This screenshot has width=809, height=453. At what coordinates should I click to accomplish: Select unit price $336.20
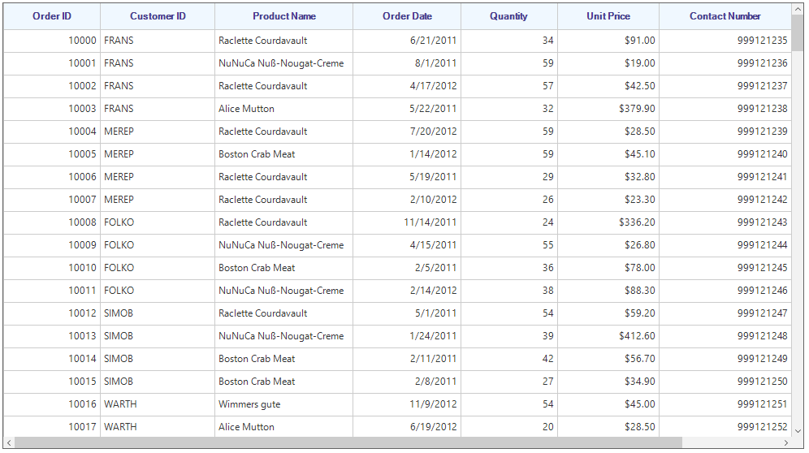(x=608, y=222)
